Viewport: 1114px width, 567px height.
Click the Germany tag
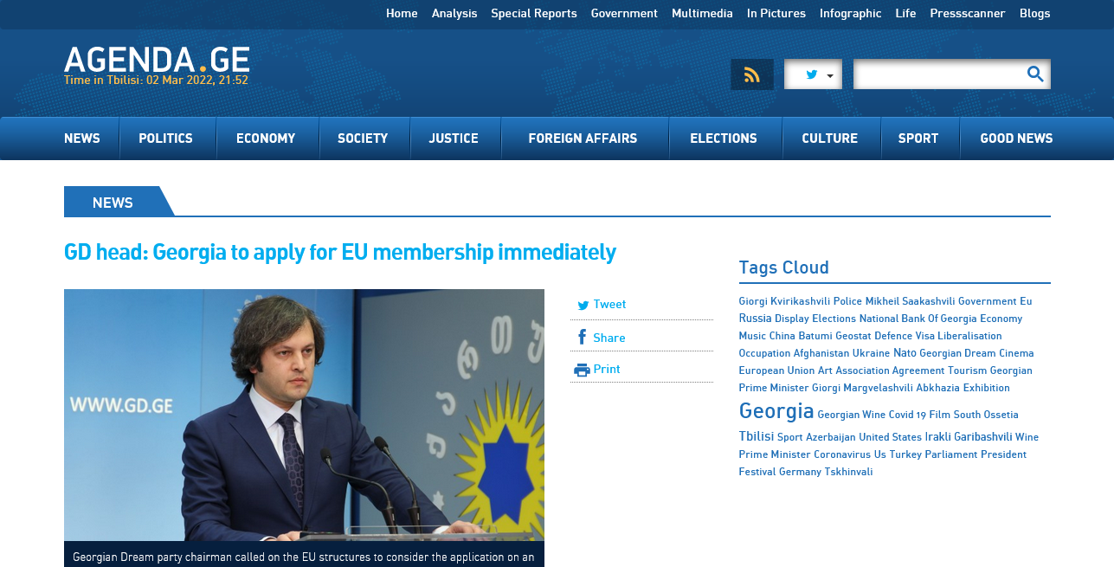800,472
